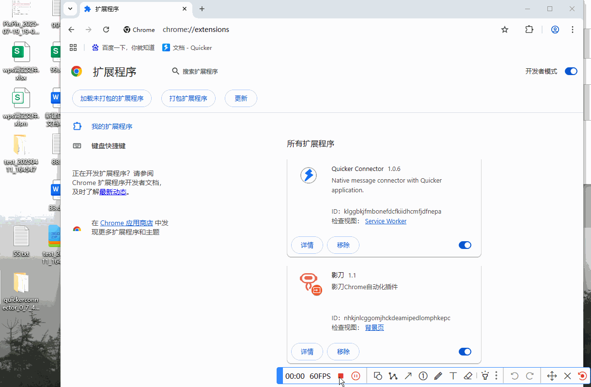The image size is (591, 387).
Task: Click the Quicker Connector ID text
Action: [x=387, y=212]
